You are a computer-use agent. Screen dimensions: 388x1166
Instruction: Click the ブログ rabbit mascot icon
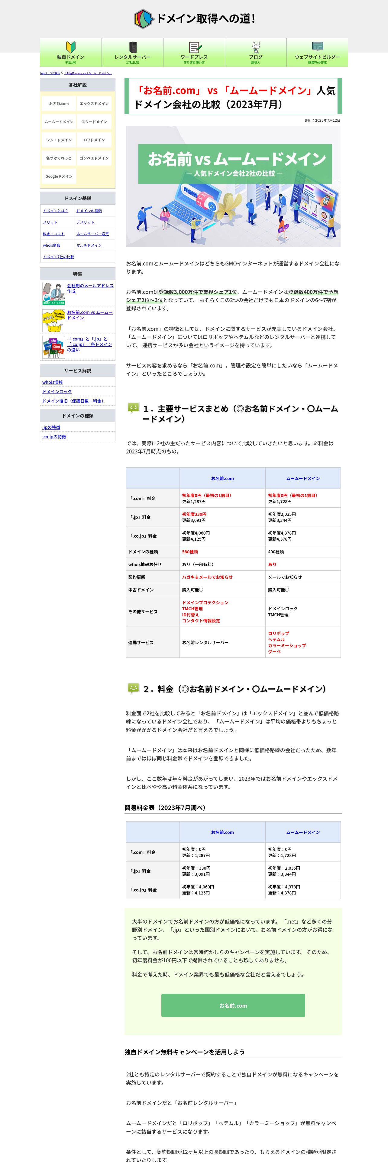256,47
